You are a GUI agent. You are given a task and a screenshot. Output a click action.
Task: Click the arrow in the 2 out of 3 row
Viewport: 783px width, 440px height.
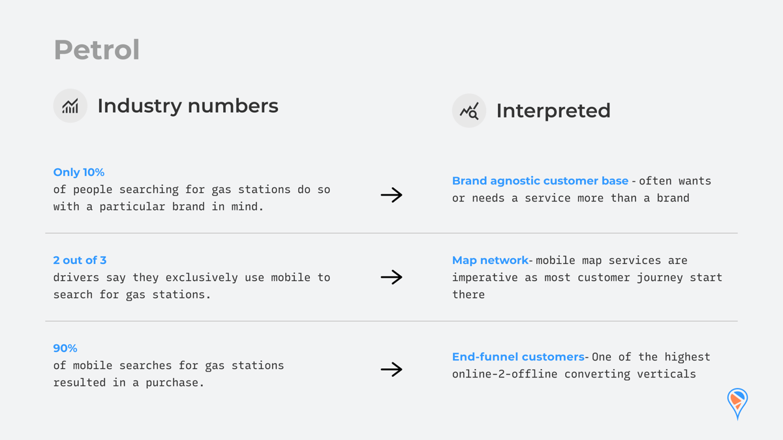click(x=391, y=277)
